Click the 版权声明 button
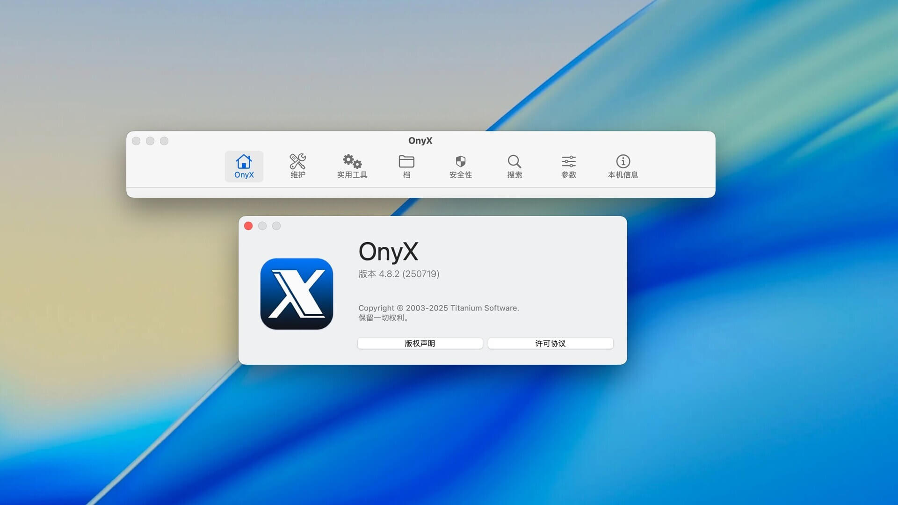The image size is (898, 505). tap(420, 343)
